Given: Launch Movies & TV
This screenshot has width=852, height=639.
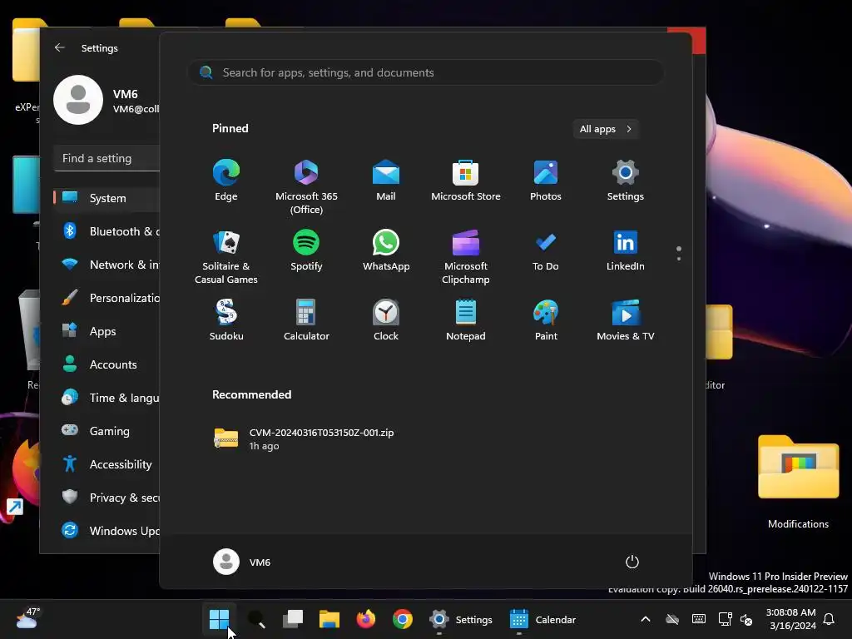Looking at the screenshot, I should pos(626,320).
